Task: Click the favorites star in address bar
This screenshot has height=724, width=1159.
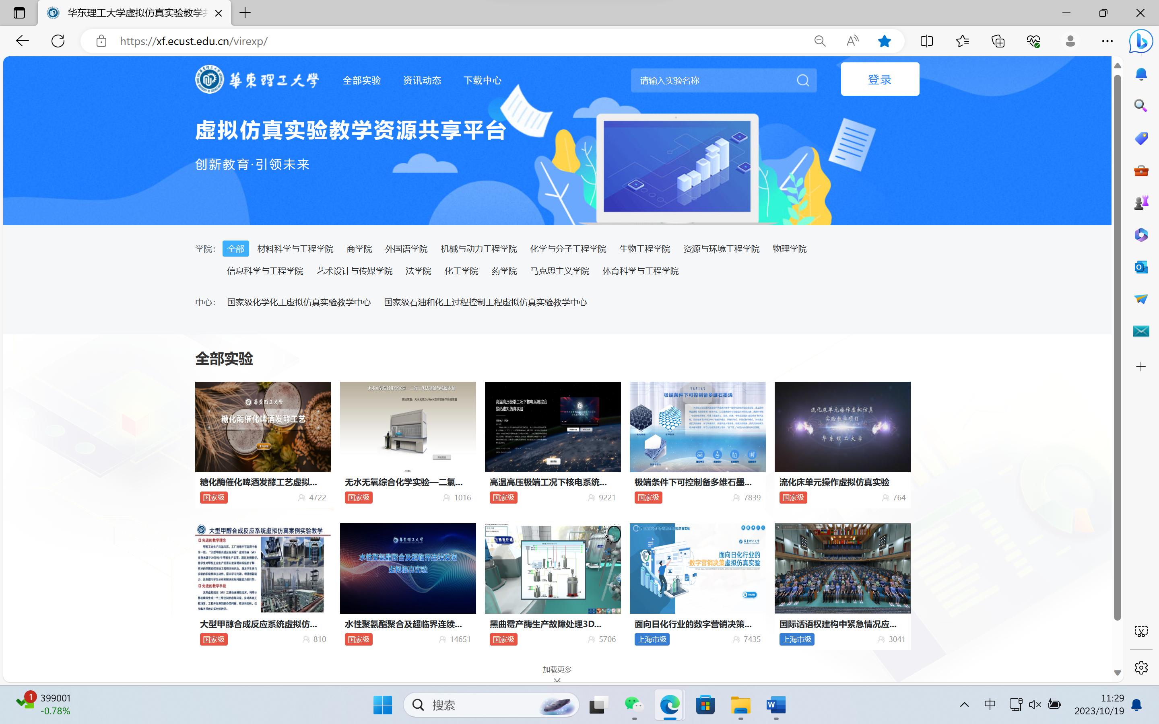Action: 884,41
